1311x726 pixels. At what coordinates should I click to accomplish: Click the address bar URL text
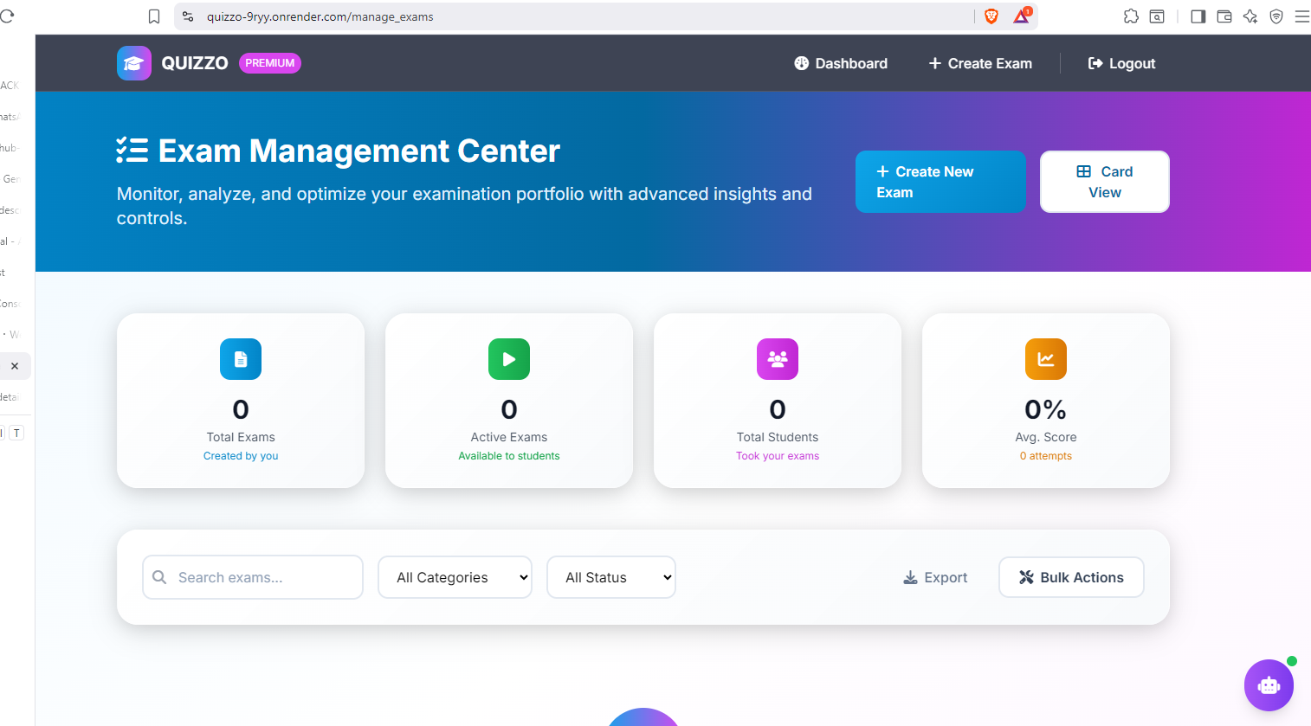[x=320, y=16]
